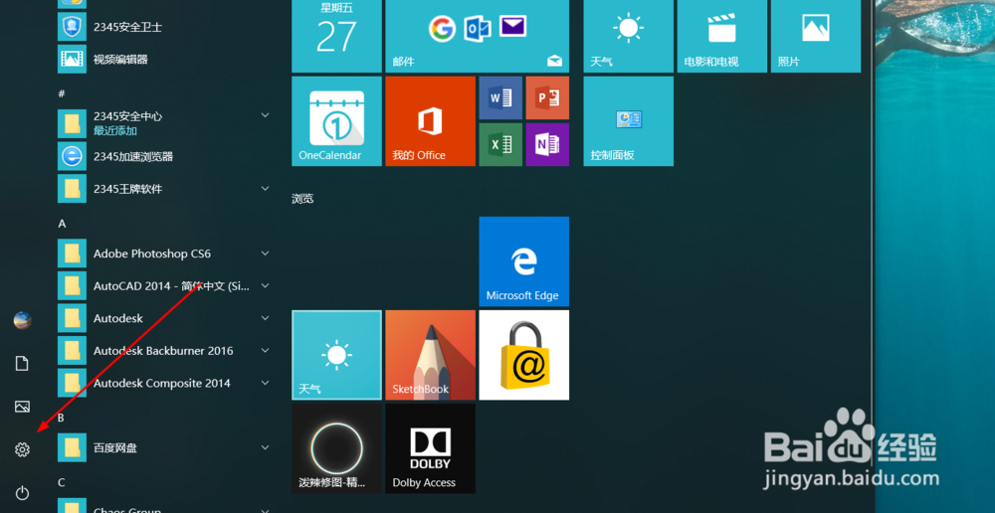The image size is (995, 513).
Task: Expand Autodesk folder chevron
Action: tap(266, 318)
